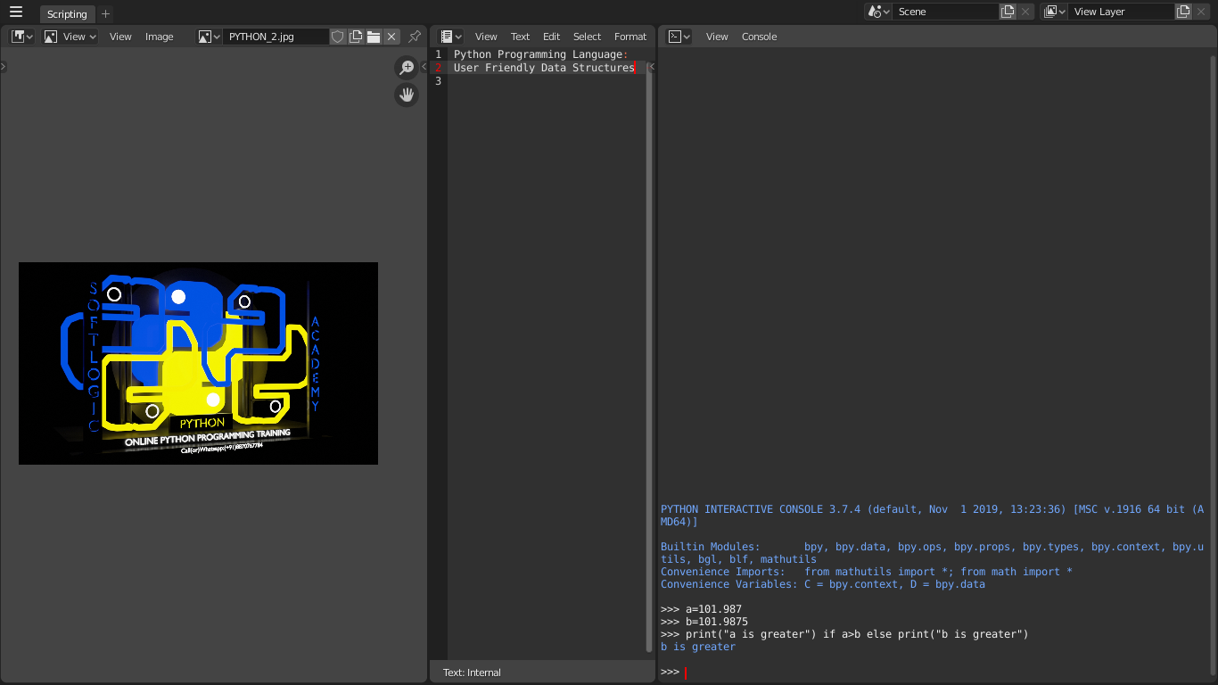Click the 'Convenience Variables' console line
Viewport: 1218px width, 685px height.
click(x=823, y=584)
